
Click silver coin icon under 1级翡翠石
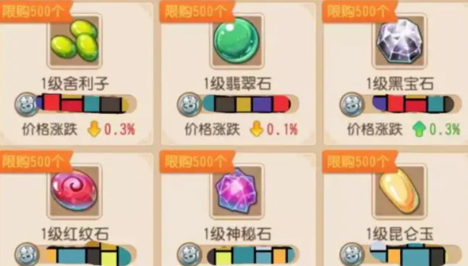coord(189,105)
